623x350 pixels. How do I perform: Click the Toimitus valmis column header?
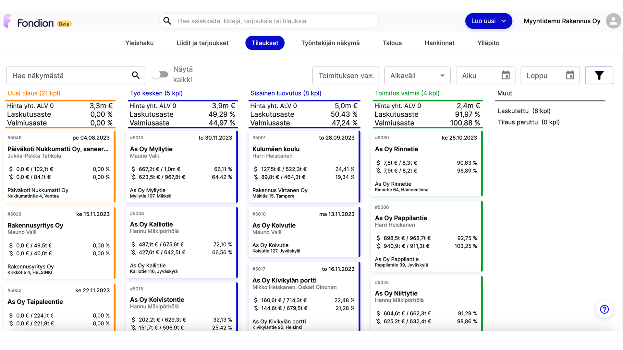pos(407,93)
